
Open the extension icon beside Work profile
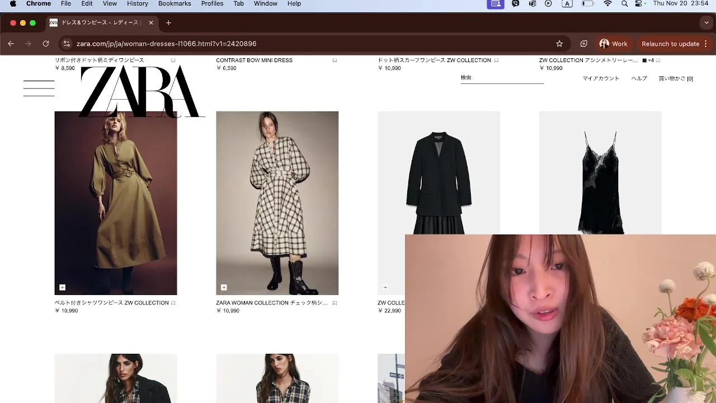[x=584, y=44]
